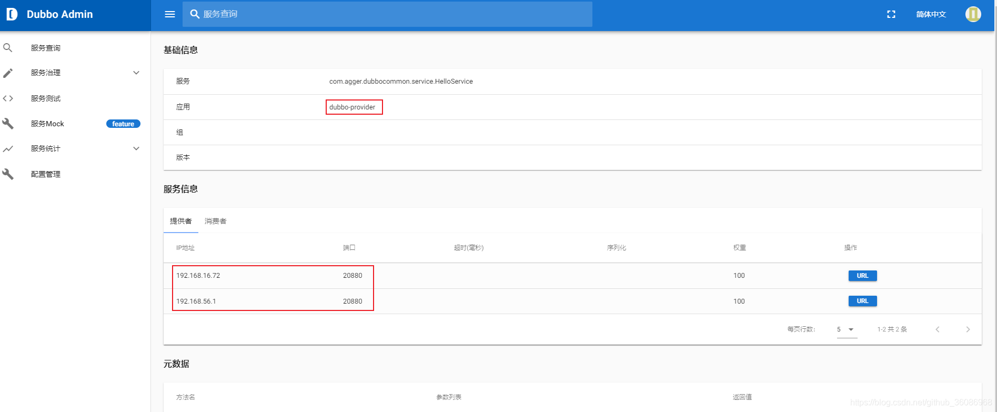Open 服务查询 in the sidebar
Screen dimensions: 997x412
click(x=46, y=48)
